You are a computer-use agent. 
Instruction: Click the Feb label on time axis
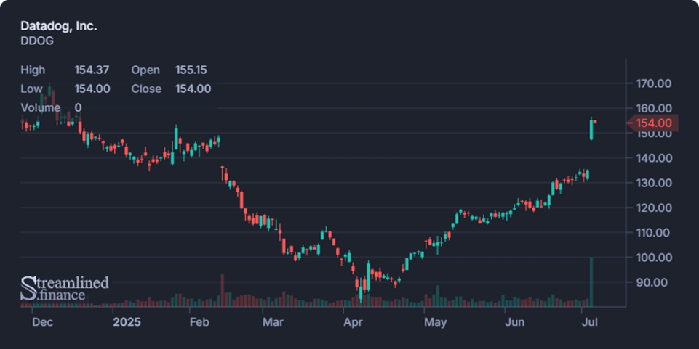[199, 322]
